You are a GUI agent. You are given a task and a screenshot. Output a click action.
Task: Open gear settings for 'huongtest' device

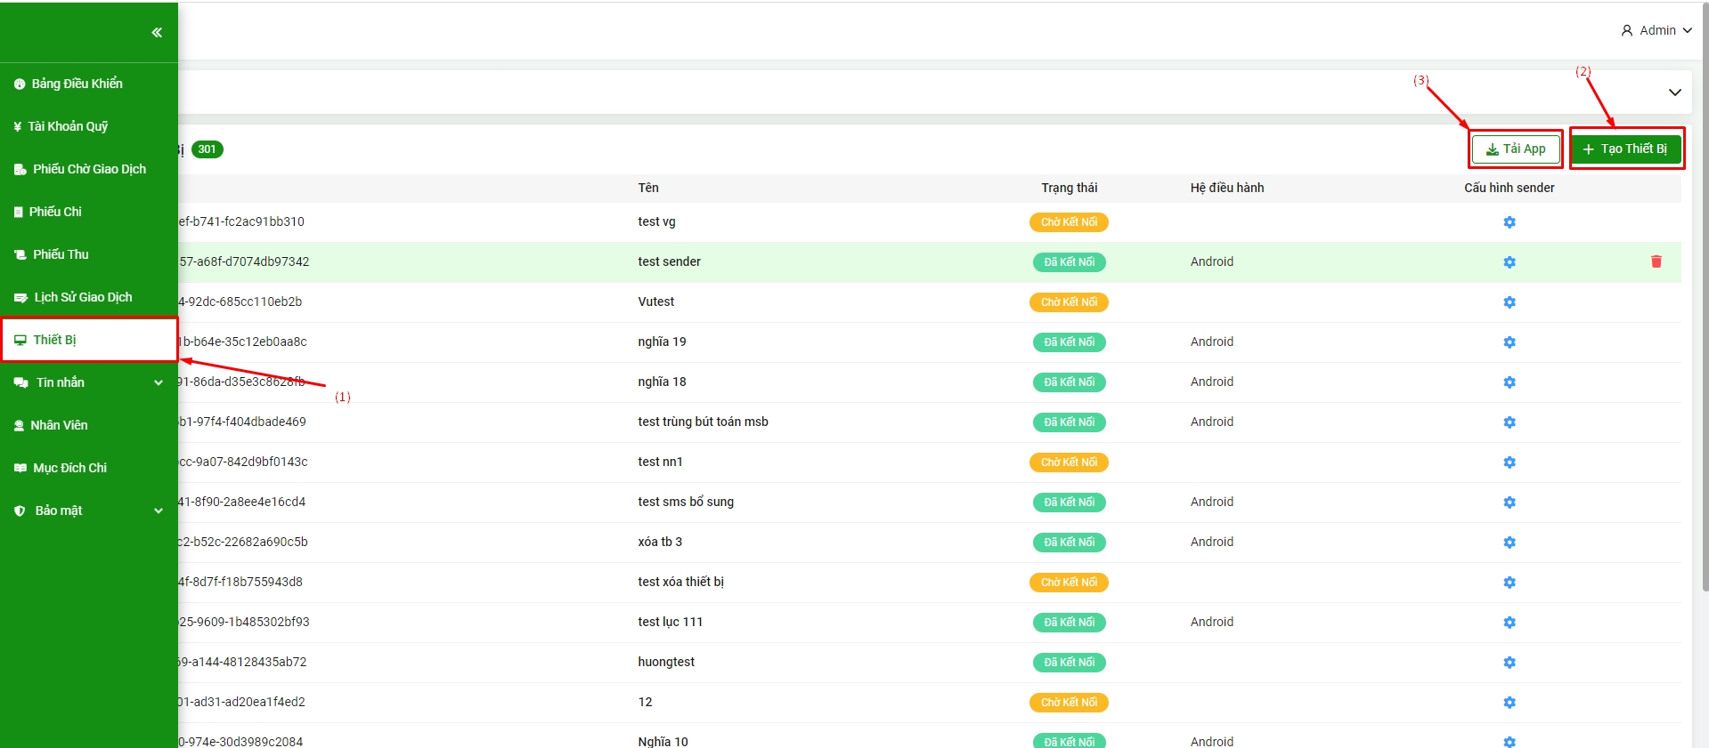[x=1509, y=663]
